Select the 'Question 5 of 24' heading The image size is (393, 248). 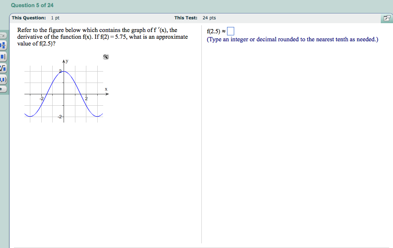32,5
